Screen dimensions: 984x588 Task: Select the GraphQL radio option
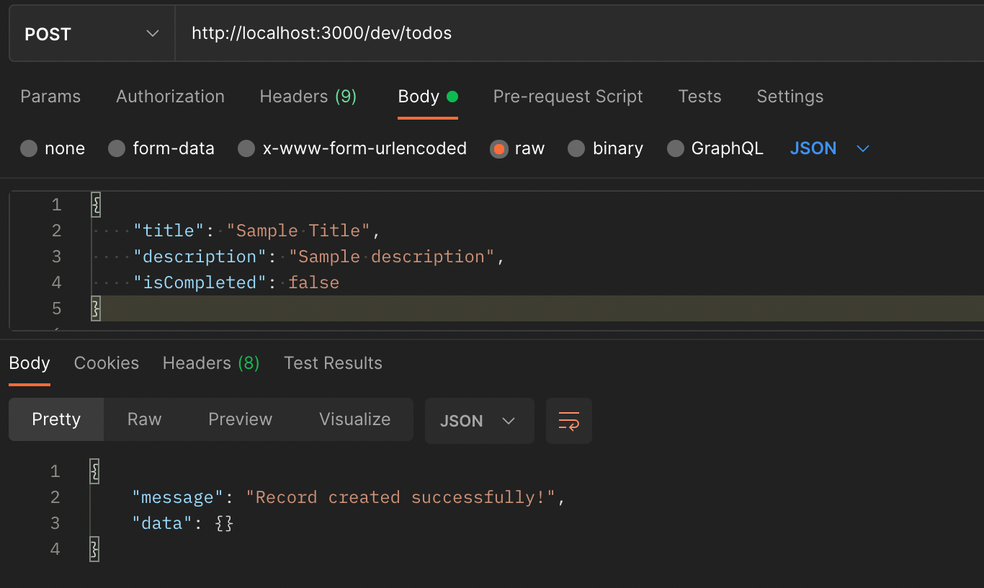(675, 148)
